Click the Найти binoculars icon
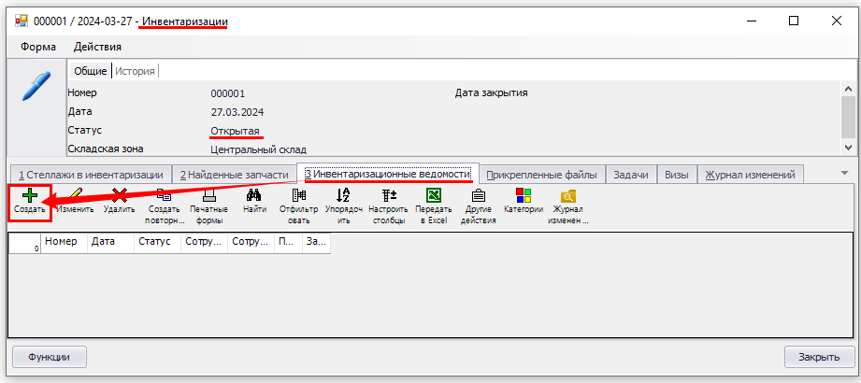861x383 pixels. coord(254,196)
